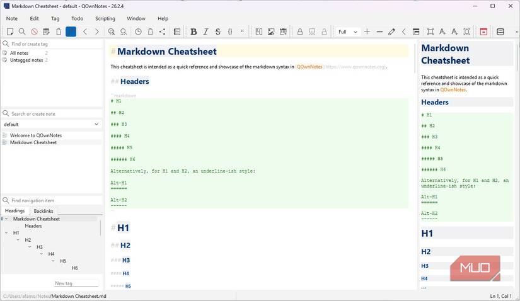This screenshot has width=520, height=301.
Task: Insert block quote icon
Action: [x=242, y=32]
